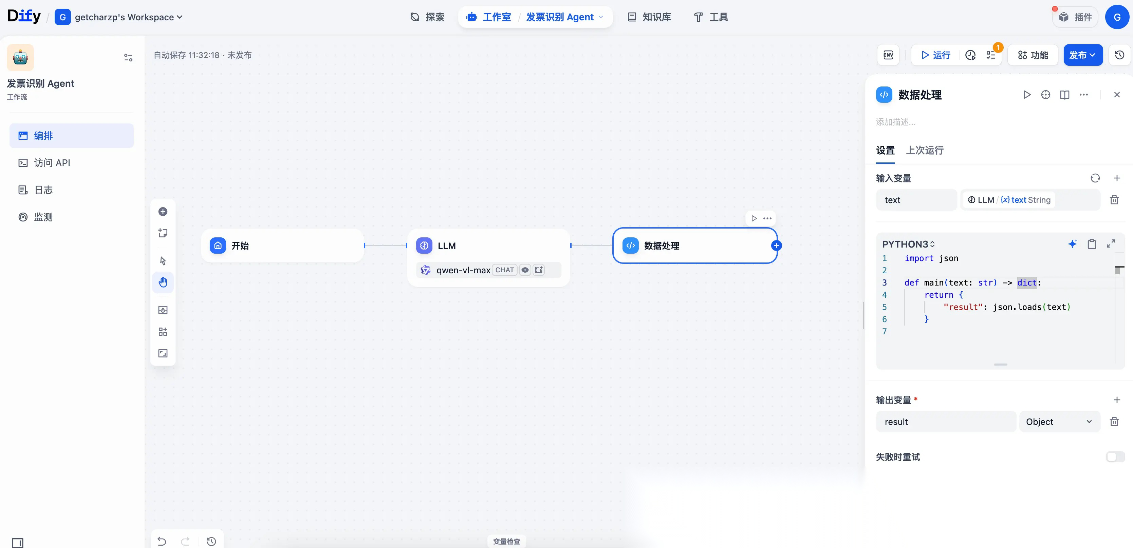Open the workflow checklist icon
Viewport: 1133px width, 548px height.
[990, 55]
